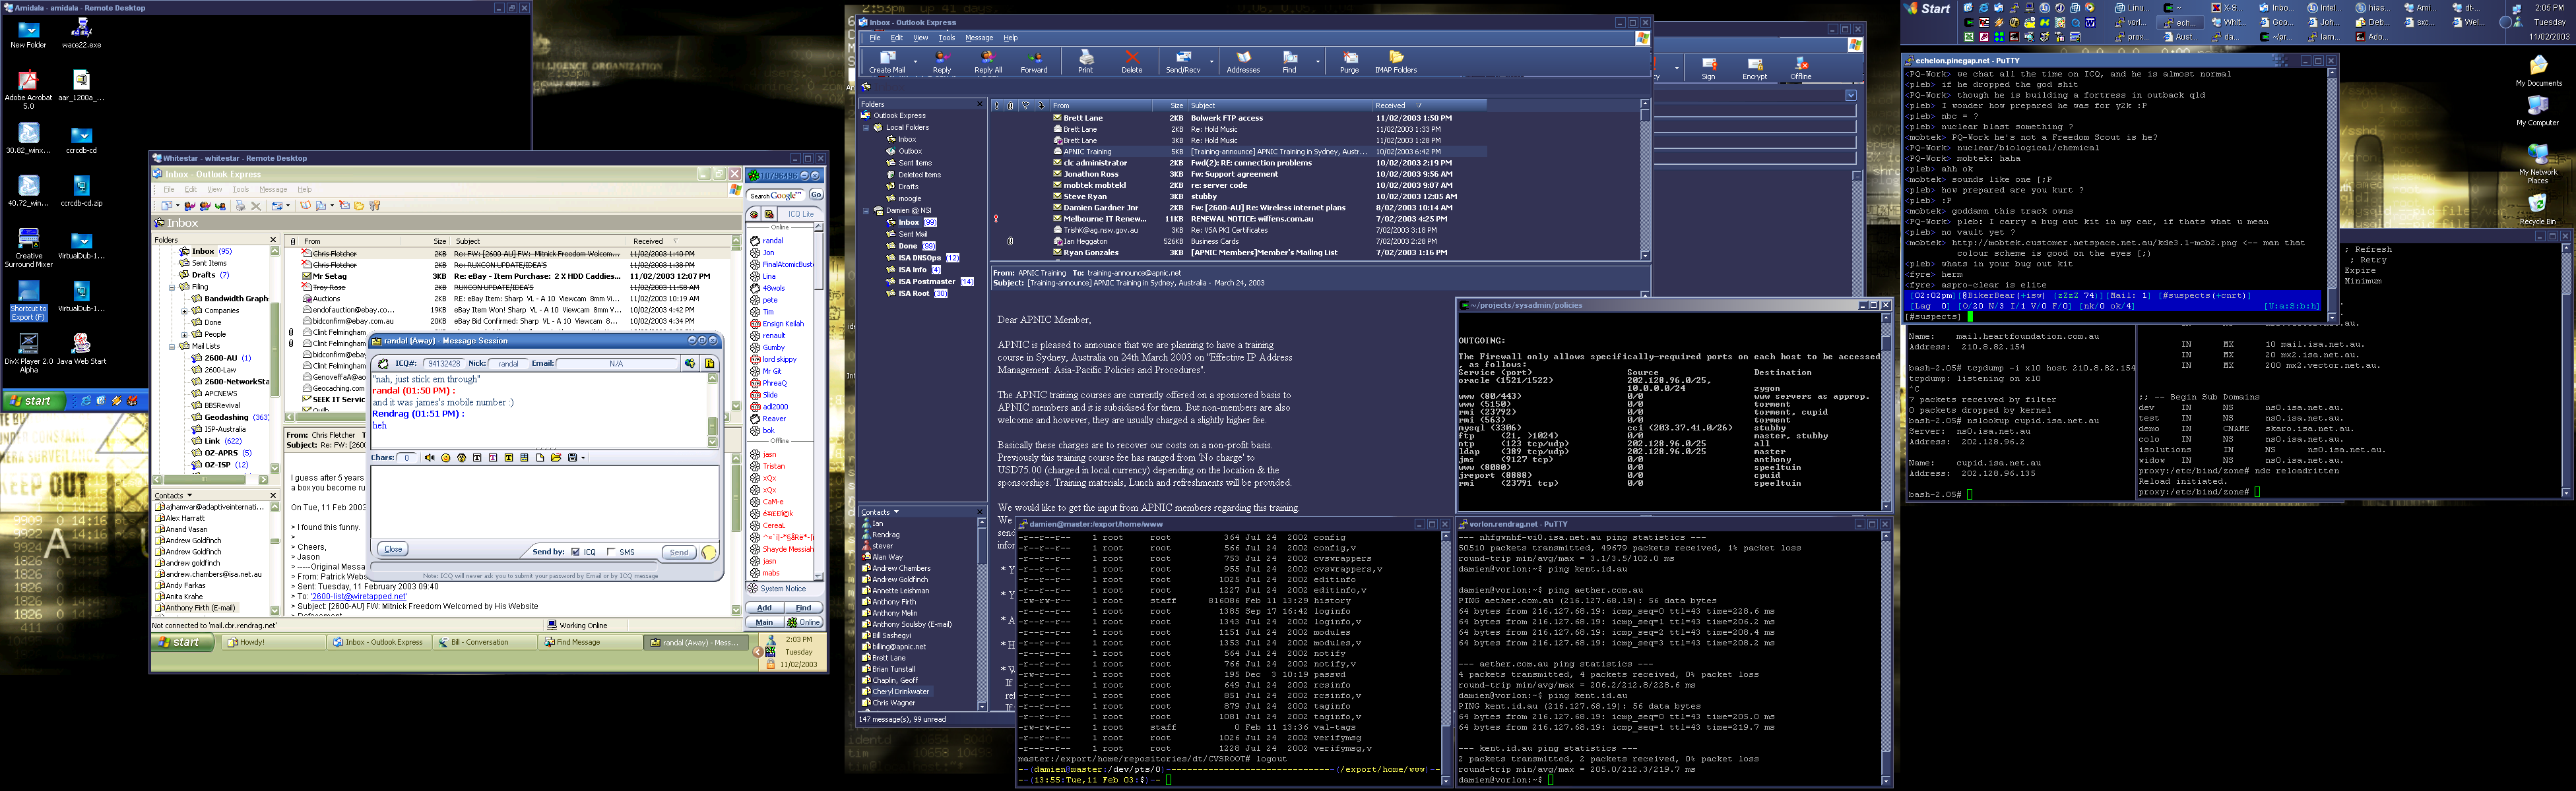Insert a smiley emoticon in ICQ message

[446, 458]
